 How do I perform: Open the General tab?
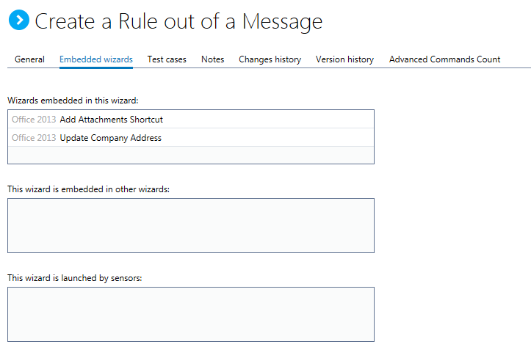click(29, 59)
